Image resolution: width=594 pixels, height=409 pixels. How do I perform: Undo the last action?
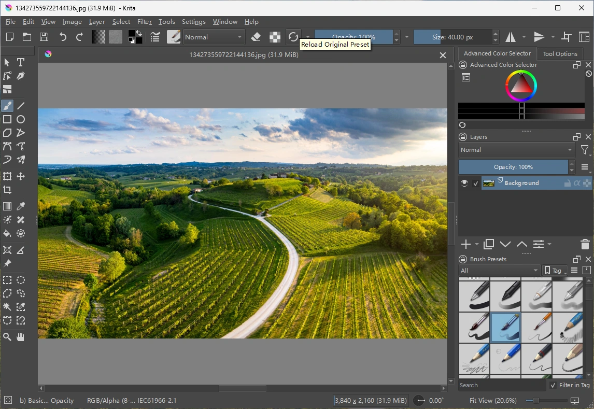[x=63, y=37]
